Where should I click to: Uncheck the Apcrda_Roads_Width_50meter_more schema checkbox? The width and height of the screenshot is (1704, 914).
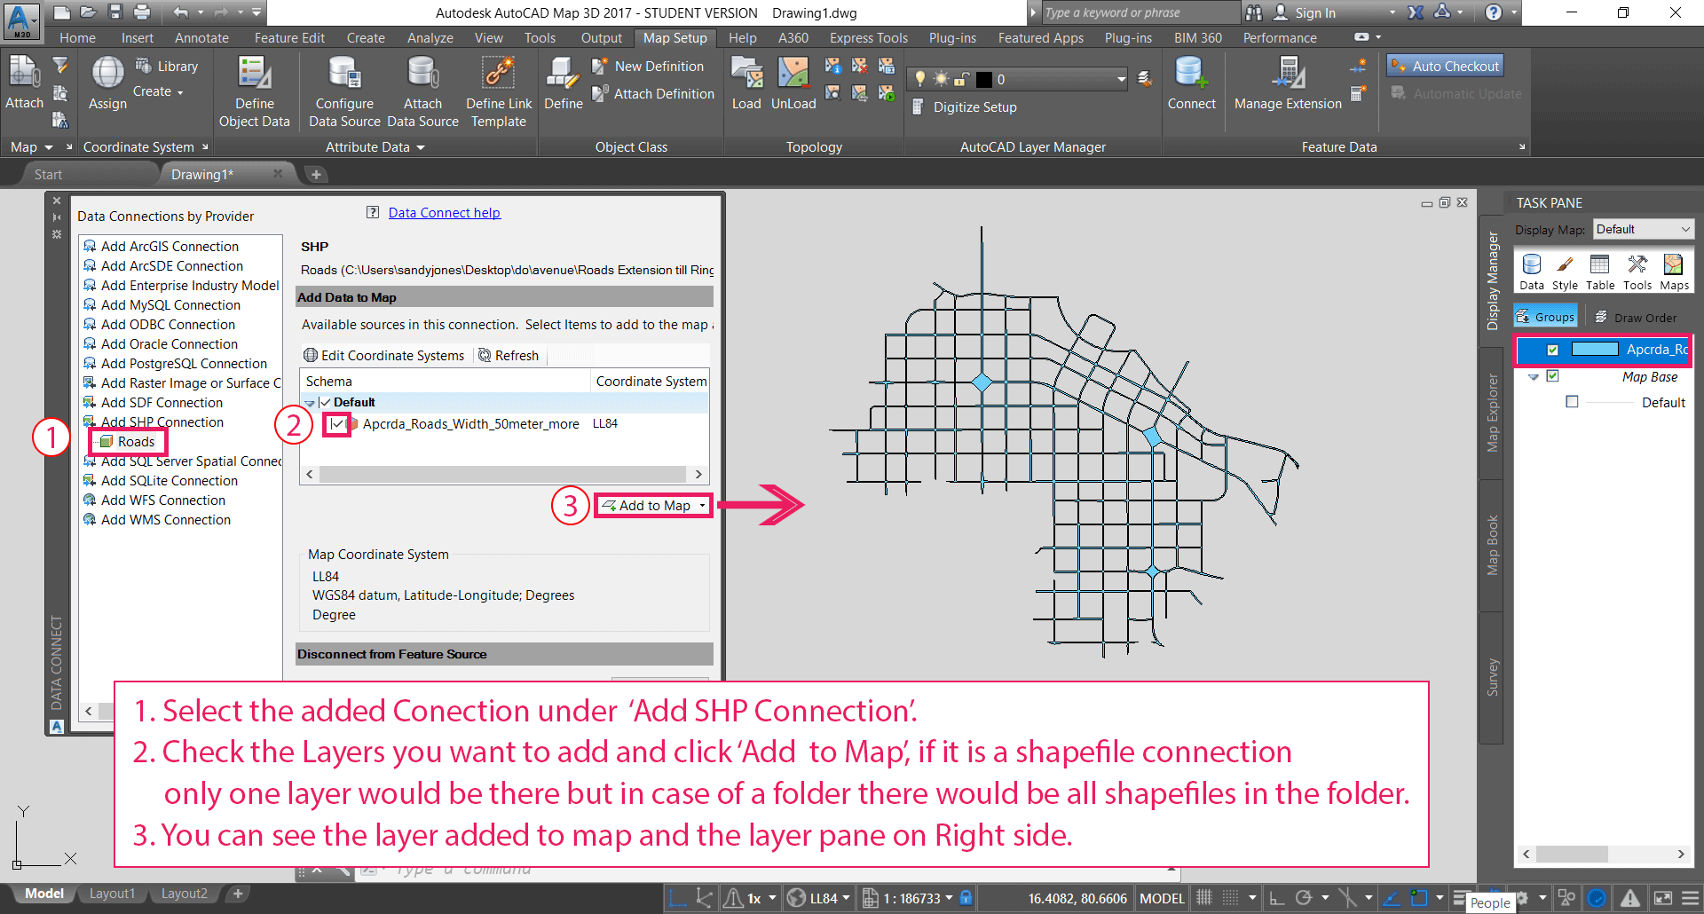coord(336,424)
